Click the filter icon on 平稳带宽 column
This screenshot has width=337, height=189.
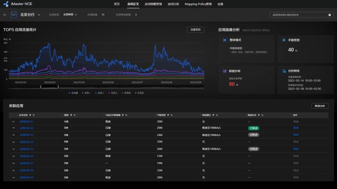point(168,115)
